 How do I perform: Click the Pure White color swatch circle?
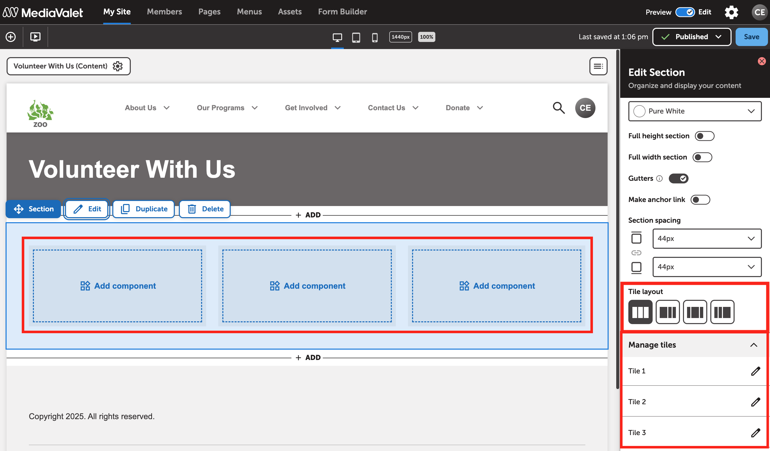(639, 111)
